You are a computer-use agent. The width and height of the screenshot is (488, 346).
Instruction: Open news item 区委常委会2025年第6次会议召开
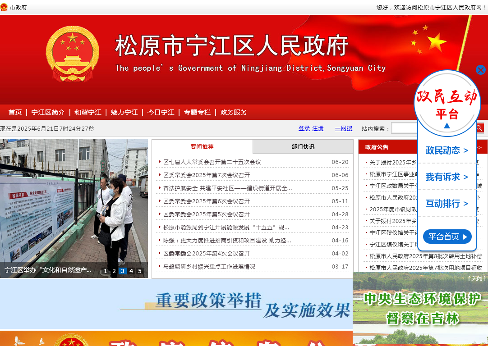point(207,201)
